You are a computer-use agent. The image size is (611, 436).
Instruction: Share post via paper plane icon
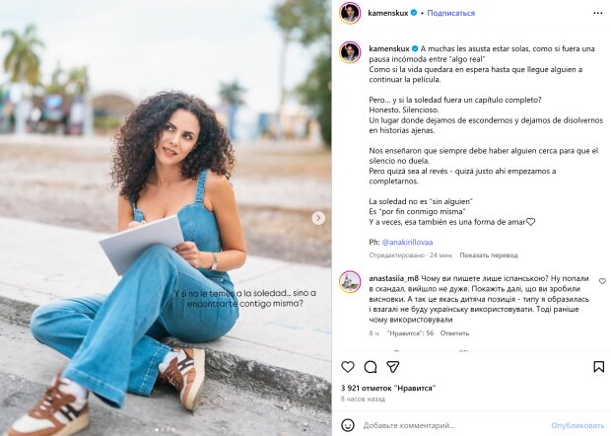pos(393,367)
